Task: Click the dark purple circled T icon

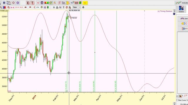Action: pyautogui.click(x=42, y=3)
